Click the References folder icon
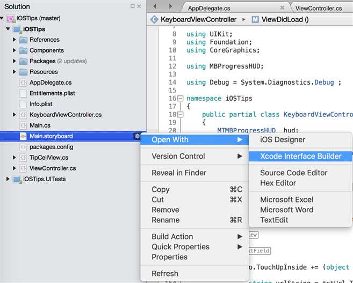Image resolution: width=353 pixels, height=283 pixels. [x=23, y=40]
